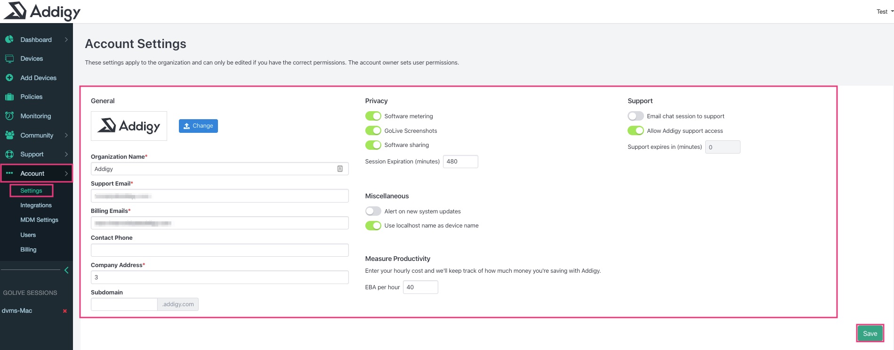Image resolution: width=894 pixels, height=350 pixels.
Task: End dvms-Mac GoLive session with red X
Action: [65, 311]
